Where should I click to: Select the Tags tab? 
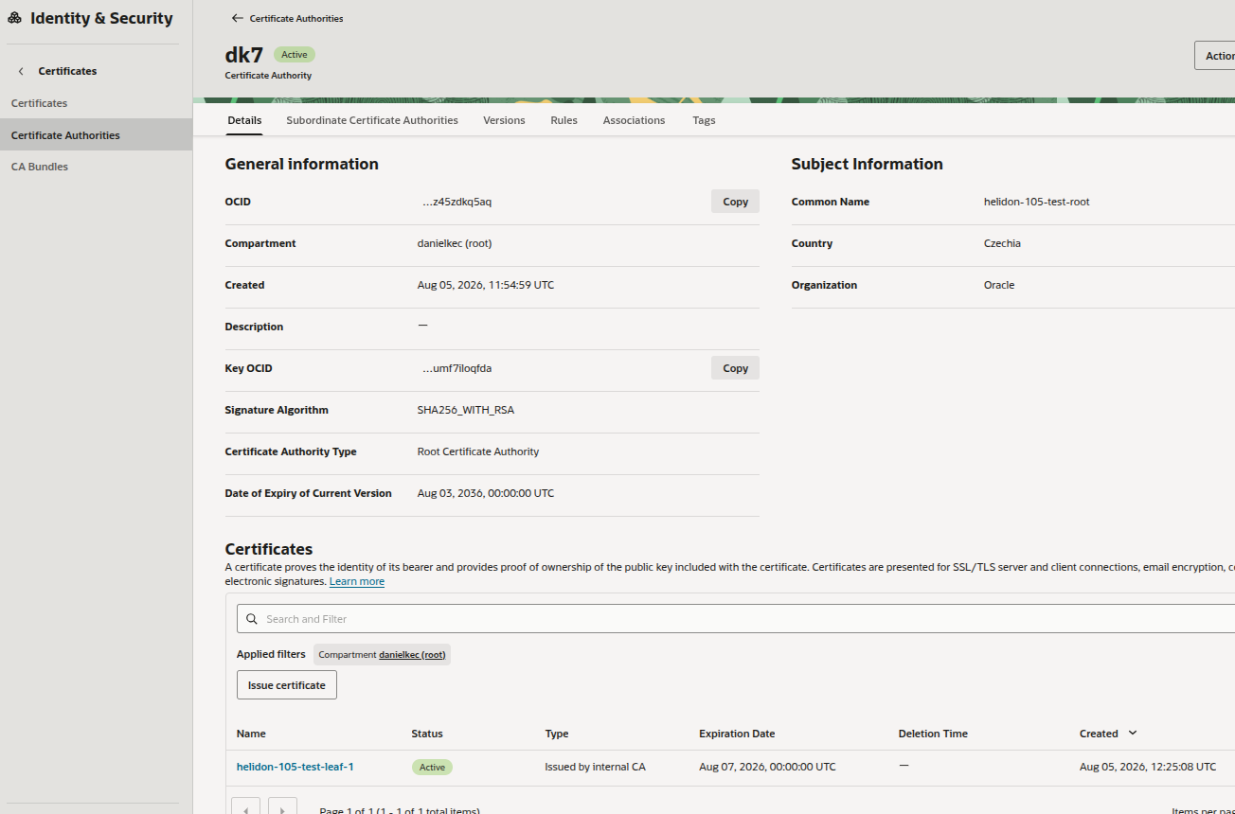click(x=704, y=120)
